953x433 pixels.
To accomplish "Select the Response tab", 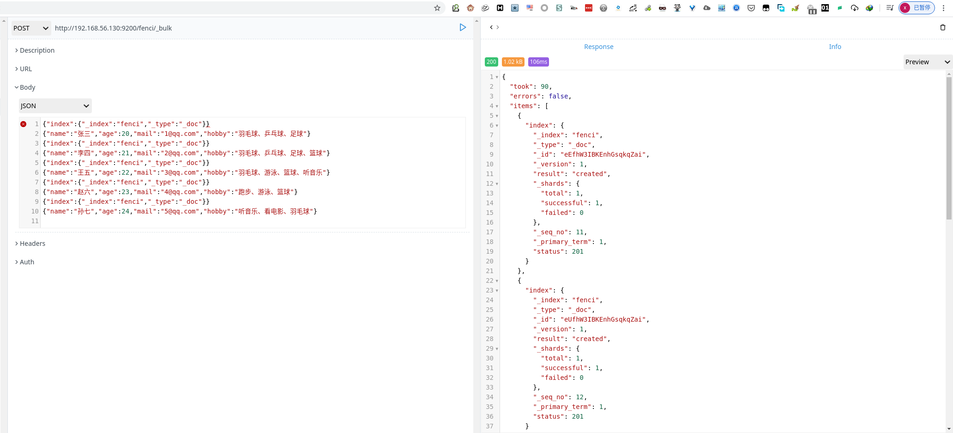I will pyautogui.click(x=598, y=47).
